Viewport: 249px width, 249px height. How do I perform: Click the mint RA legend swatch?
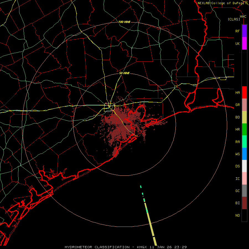tap(244, 142)
